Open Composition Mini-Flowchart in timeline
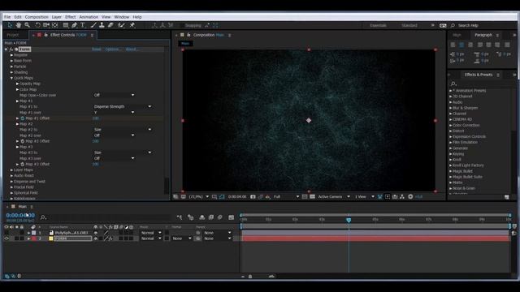520x292 pixels. [x=180, y=217]
